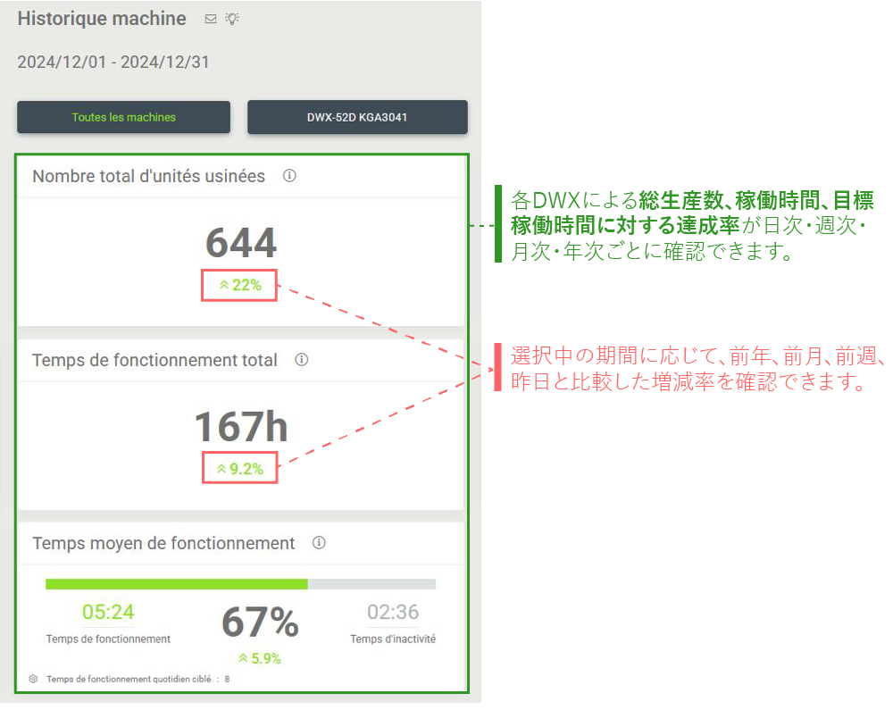Click the 167h total operating time value
Viewport: 893px width, 727px height.
click(241, 427)
